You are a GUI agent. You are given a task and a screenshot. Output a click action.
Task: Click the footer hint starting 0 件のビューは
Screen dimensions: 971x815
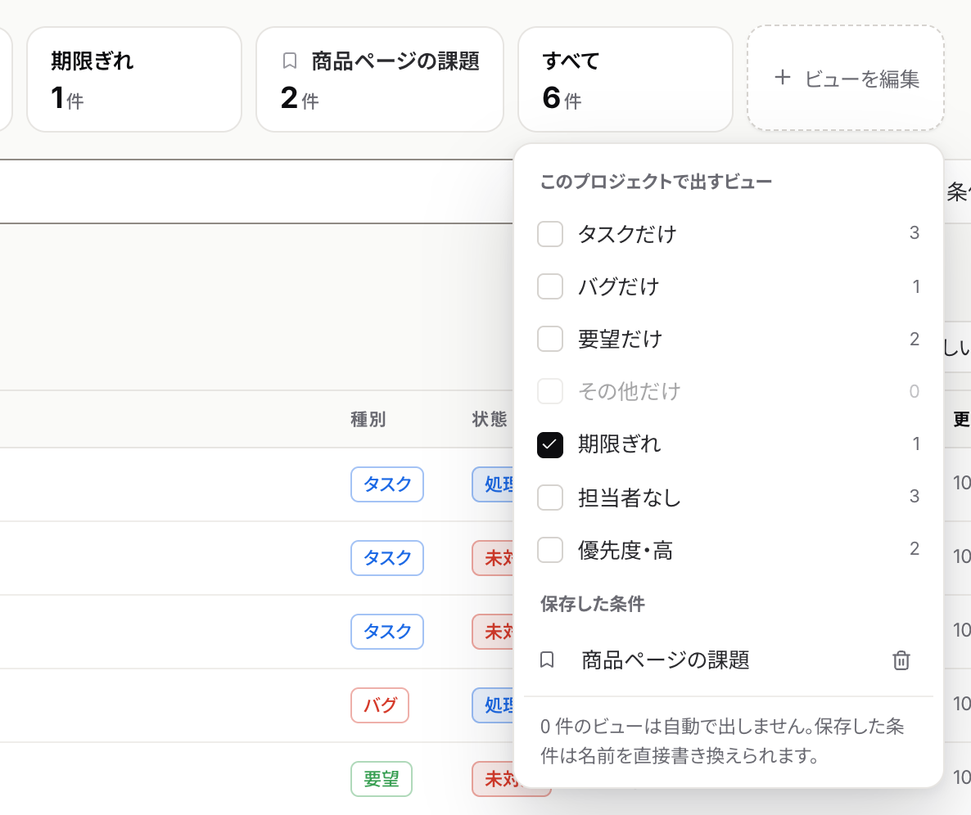click(722, 741)
